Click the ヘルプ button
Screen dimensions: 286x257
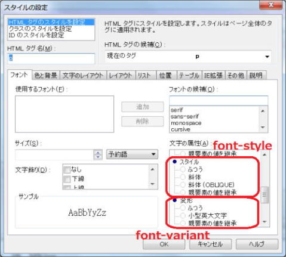click(257, 244)
